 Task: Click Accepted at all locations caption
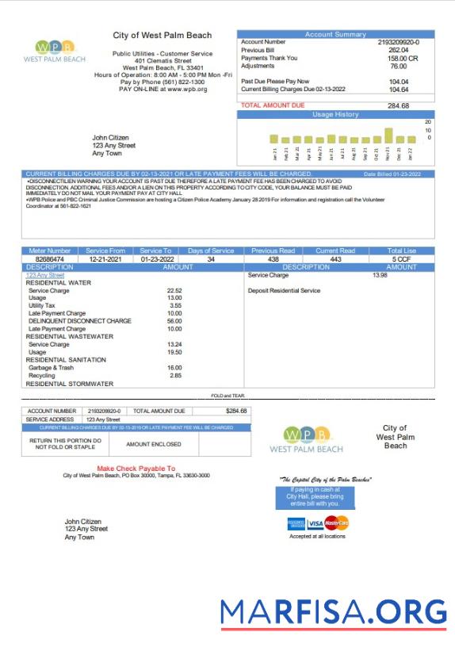317,537
